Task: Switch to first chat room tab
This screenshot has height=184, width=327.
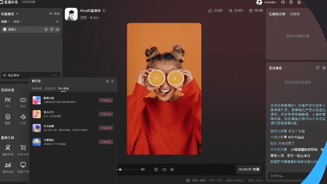Action: tap(37, 89)
